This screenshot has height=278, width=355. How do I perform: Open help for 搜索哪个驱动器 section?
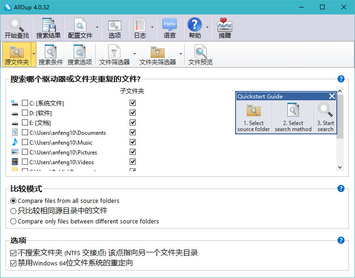coord(341,79)
